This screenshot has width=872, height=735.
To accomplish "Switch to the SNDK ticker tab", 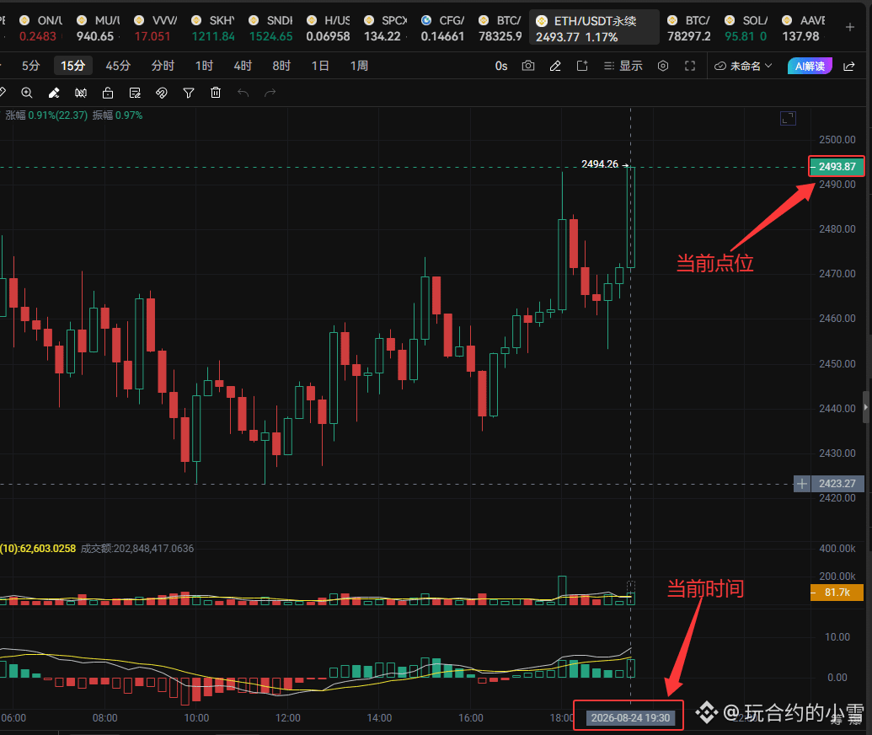I will 270,28.
